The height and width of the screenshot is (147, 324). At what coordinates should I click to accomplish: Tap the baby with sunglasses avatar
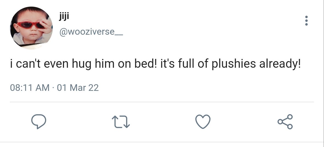(x=31, y=28)
